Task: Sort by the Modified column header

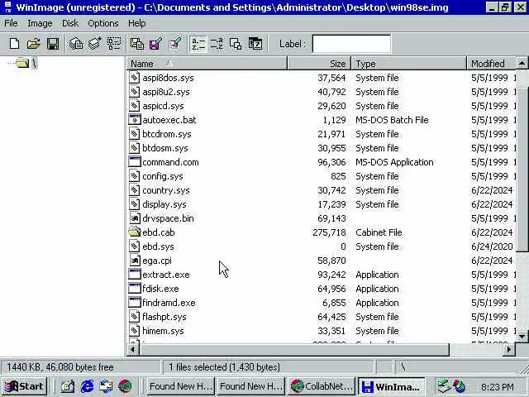Action: [491, 64]
